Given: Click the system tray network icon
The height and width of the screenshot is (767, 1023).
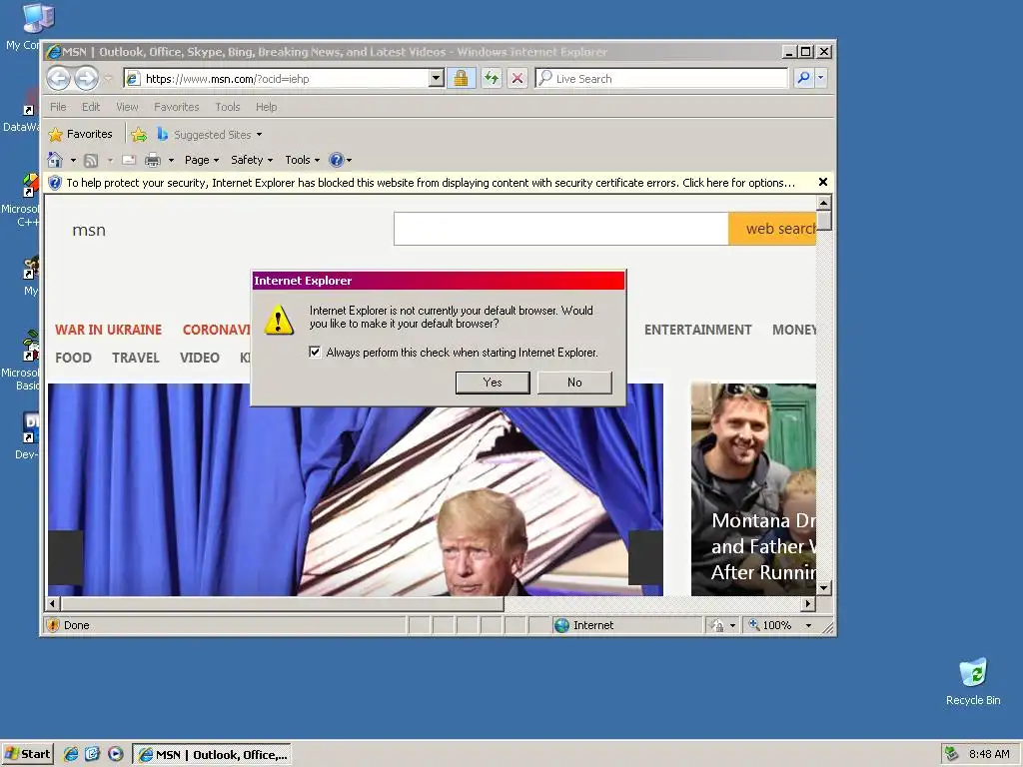Looking at the screenshot, I should 952,754.
